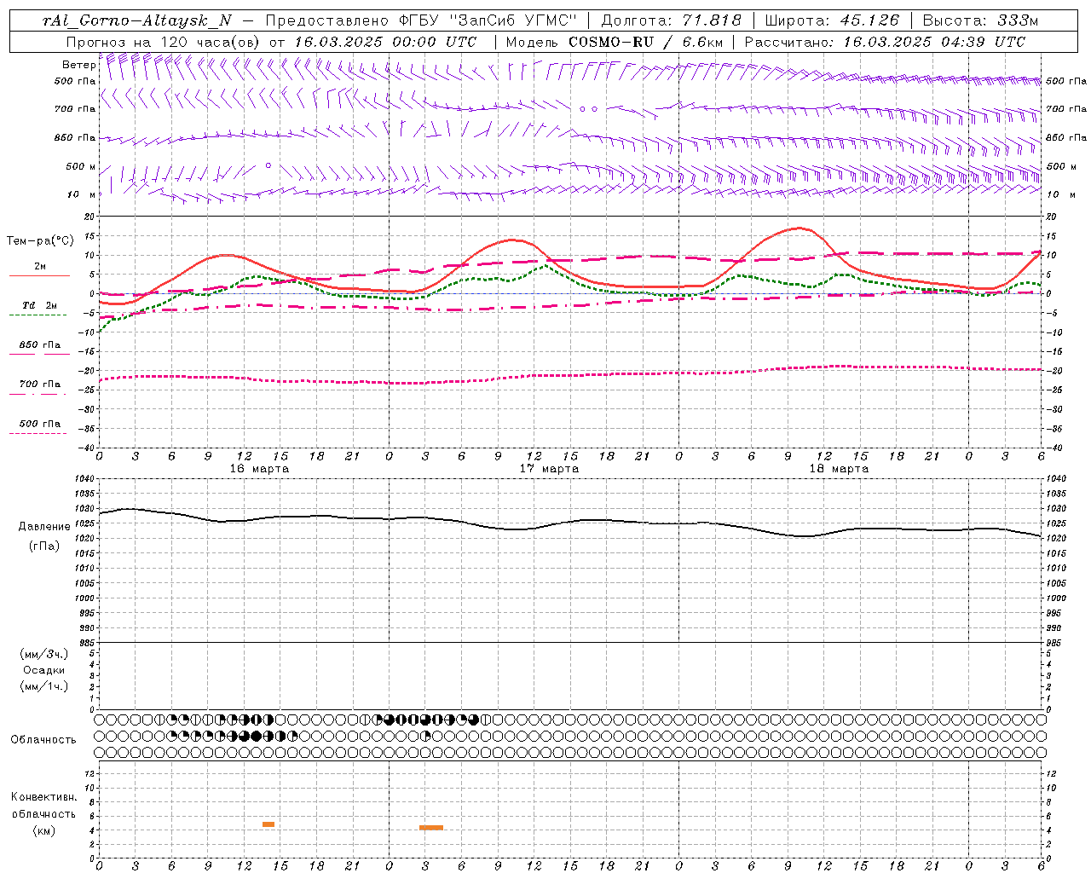This screenshot has height=873, width=1091.
Task: Click the Прогноз на 120 часа(ов) text
Action: [164, 42]
